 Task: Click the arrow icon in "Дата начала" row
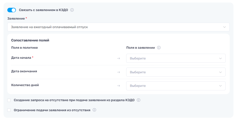[118, 58]
